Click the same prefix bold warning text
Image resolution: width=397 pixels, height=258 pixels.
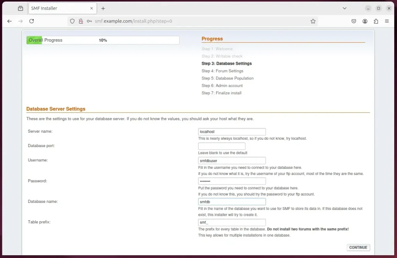(308, 229)
